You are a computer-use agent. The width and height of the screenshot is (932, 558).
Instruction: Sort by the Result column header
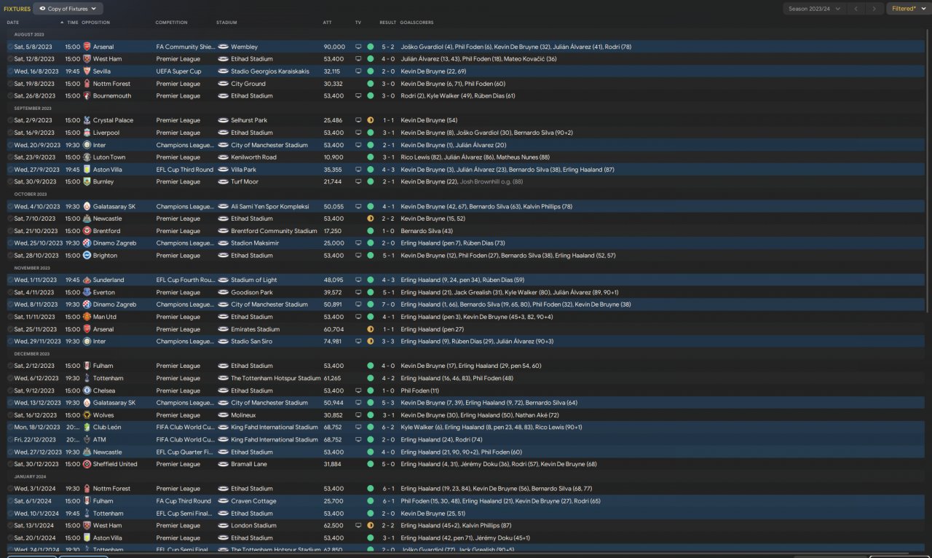(388, 23)
